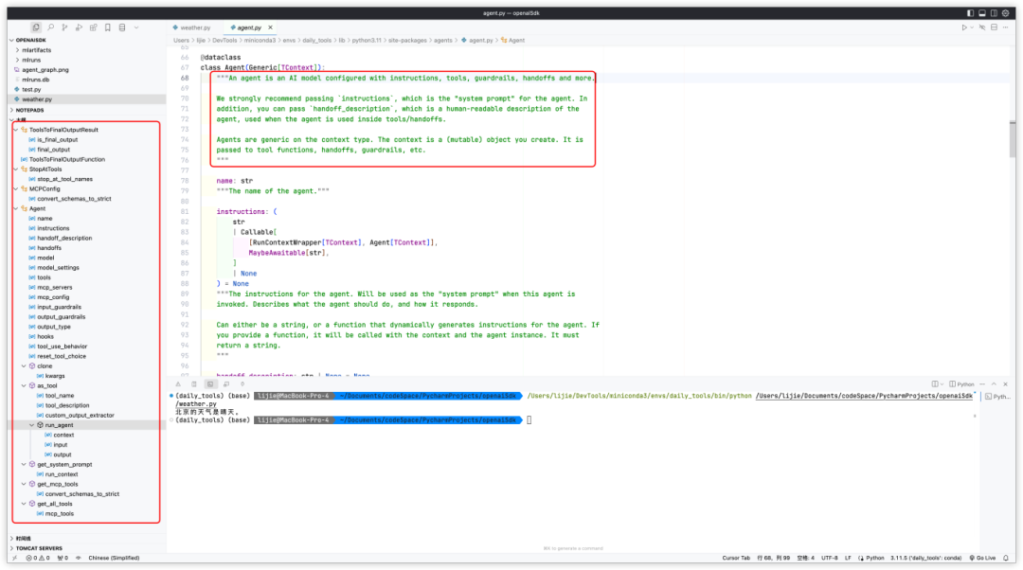Choose the 3.11.5 conda interpreter
Viewport: 1023px width, 570px height.
click(x=925, y=559)
